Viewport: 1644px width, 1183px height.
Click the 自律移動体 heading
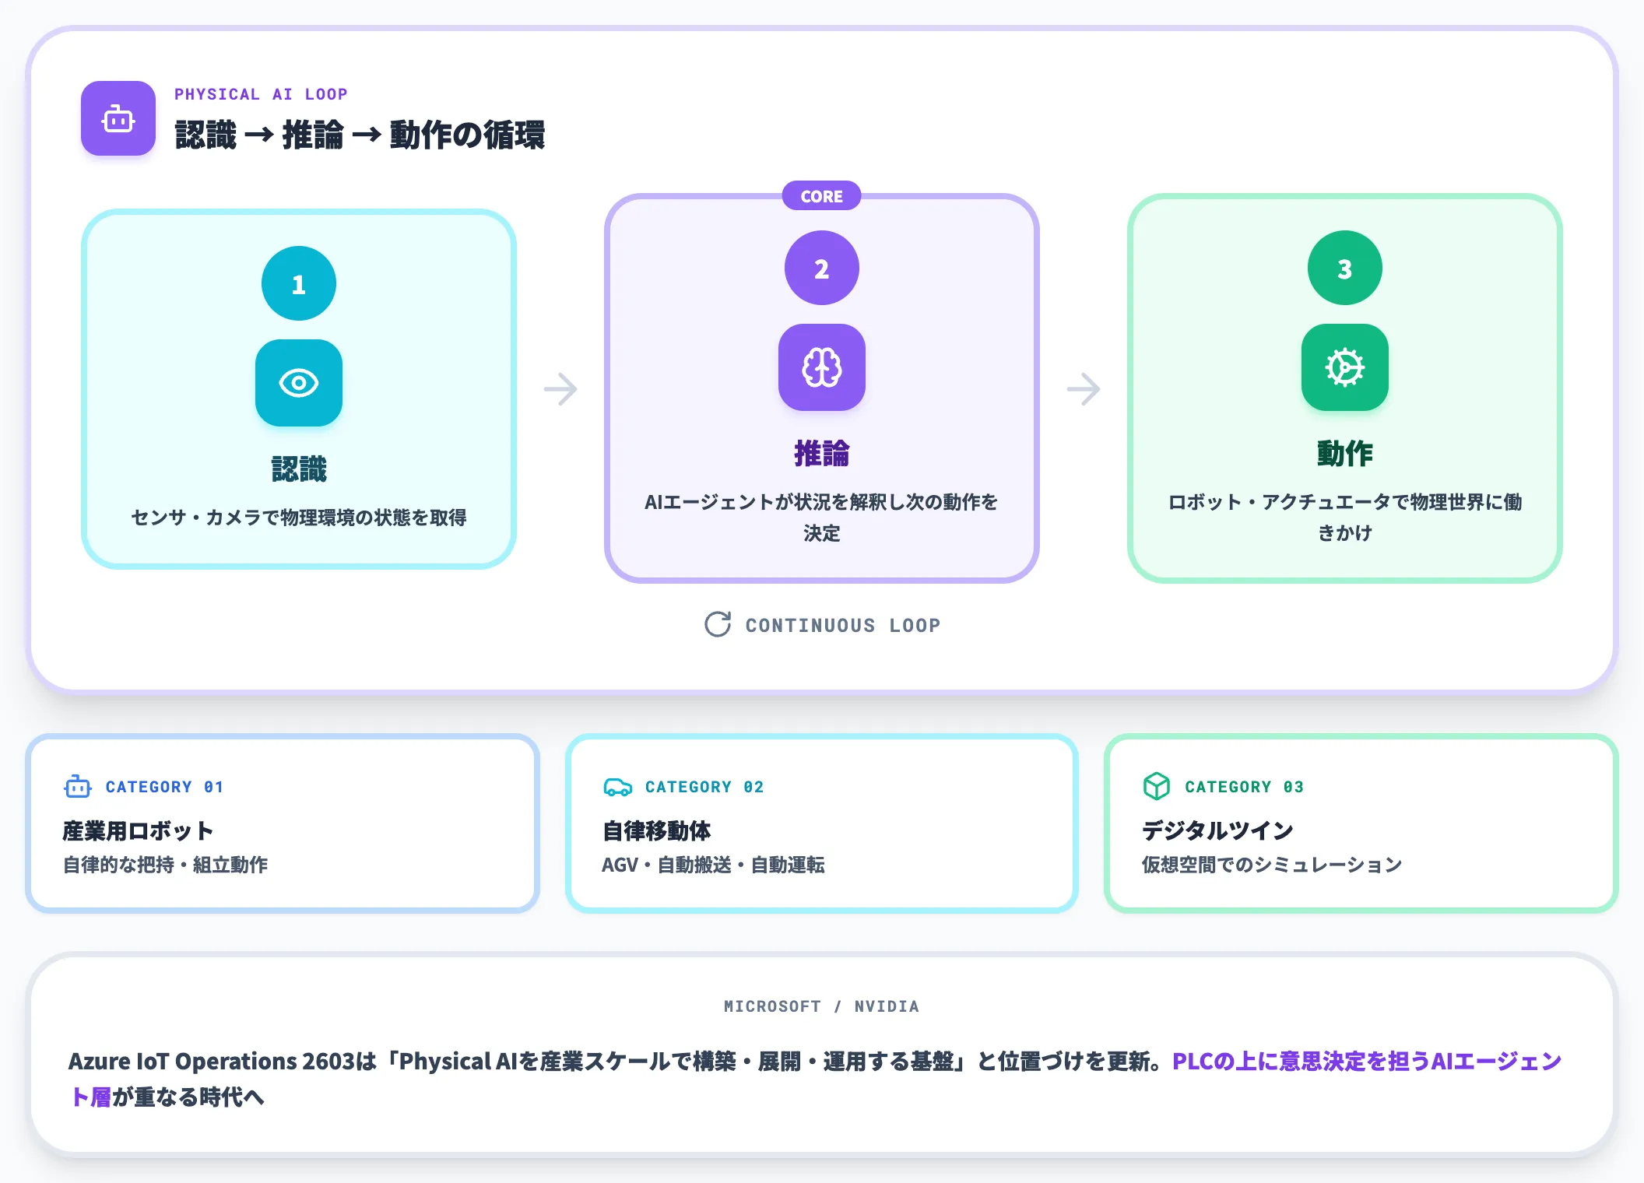click(x=656, y=830)
